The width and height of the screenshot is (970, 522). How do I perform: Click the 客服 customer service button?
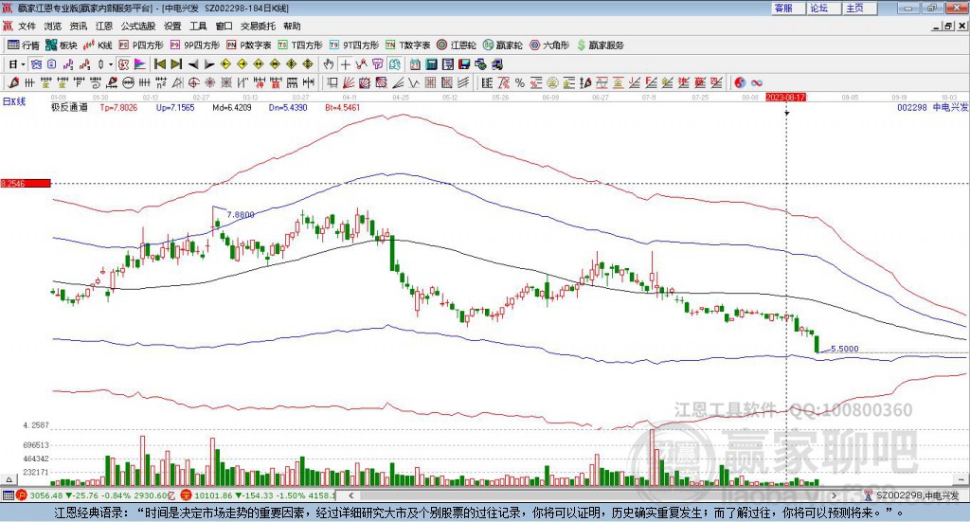(x=787, y=8)
